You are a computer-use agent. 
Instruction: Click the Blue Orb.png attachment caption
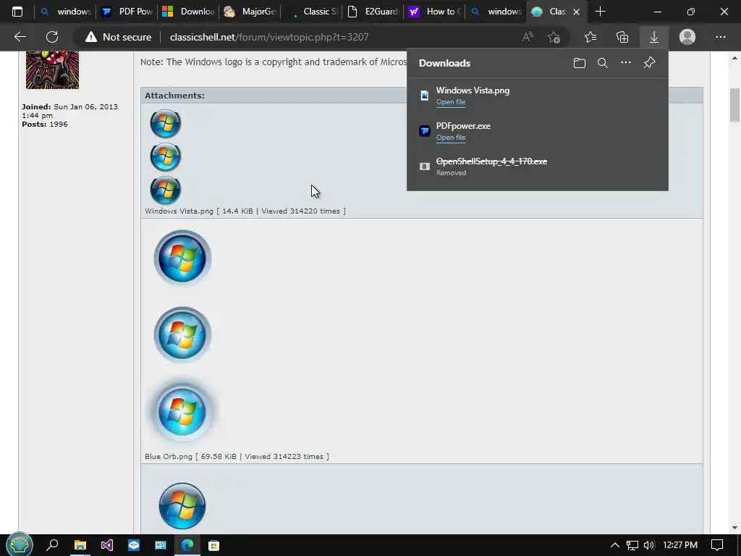[237, 456]
